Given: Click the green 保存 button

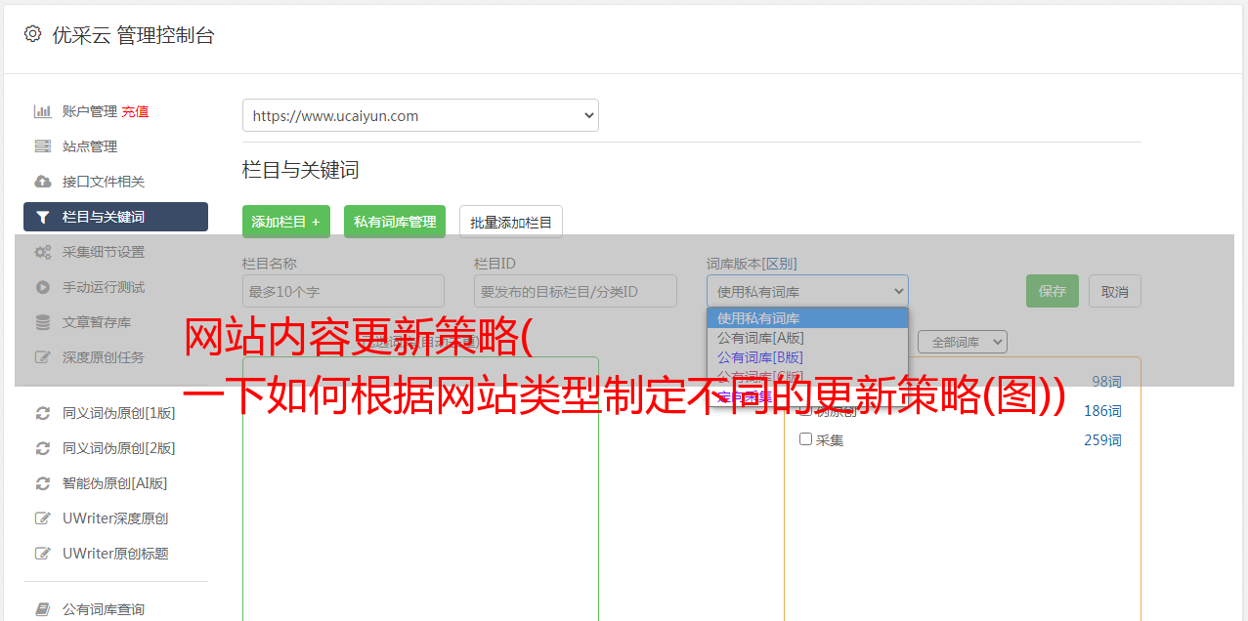Looking at the screenshot, I should (x=1053, y=291).
